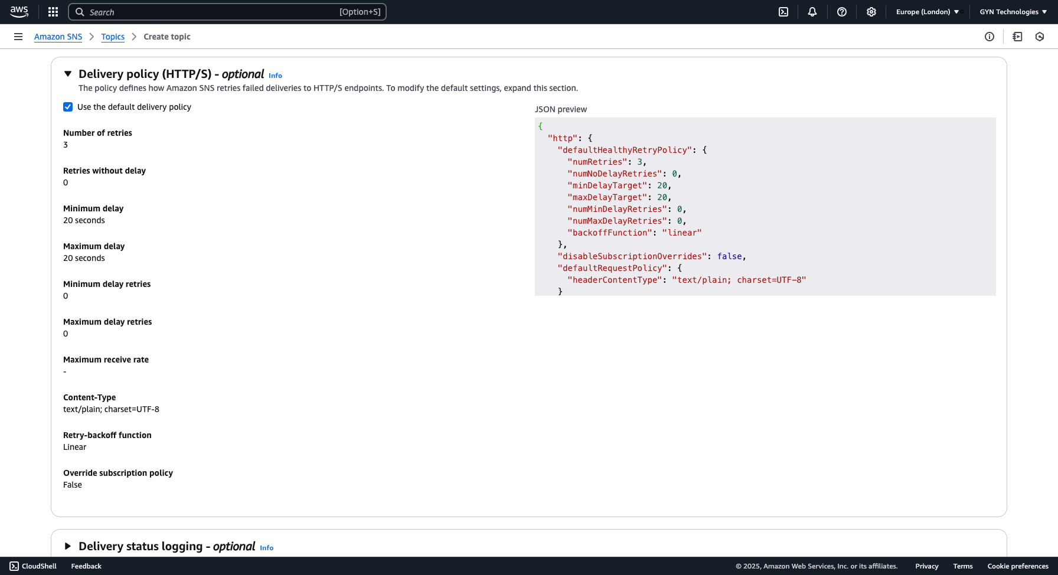Uncheck Use the default delivery policy

[68, 107]
